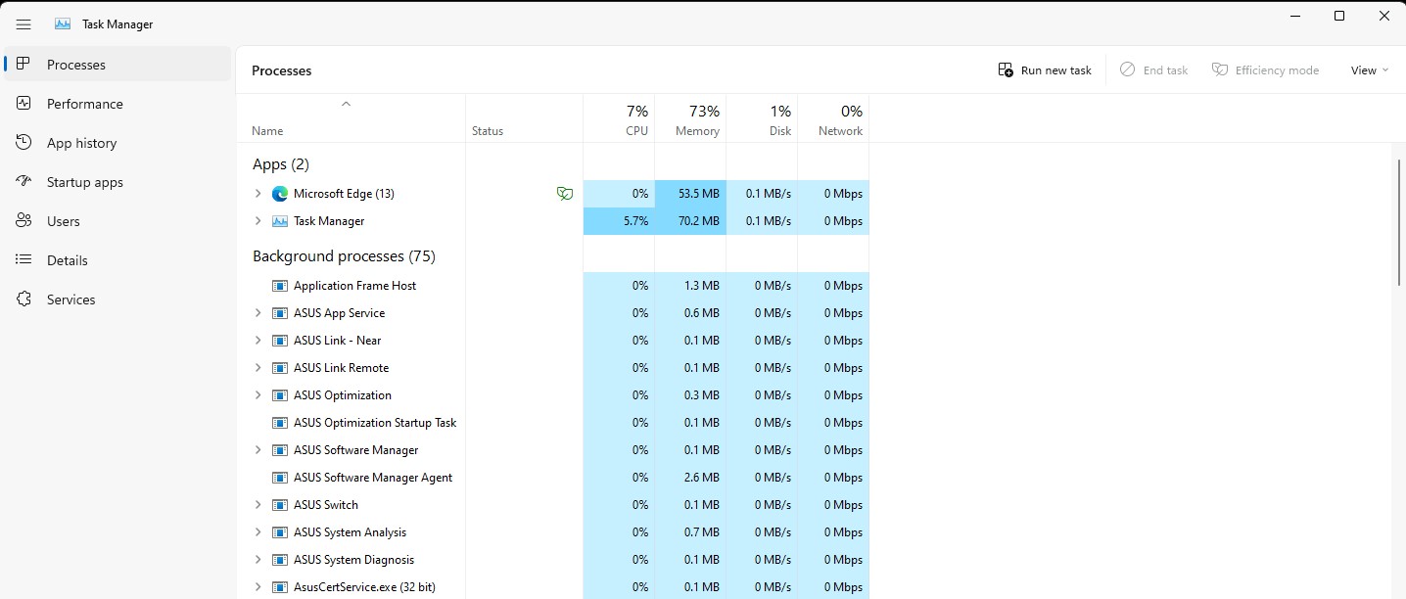Sort processes by the Network column
Screen dimensions: 1406x599
[x=833, y=119]
